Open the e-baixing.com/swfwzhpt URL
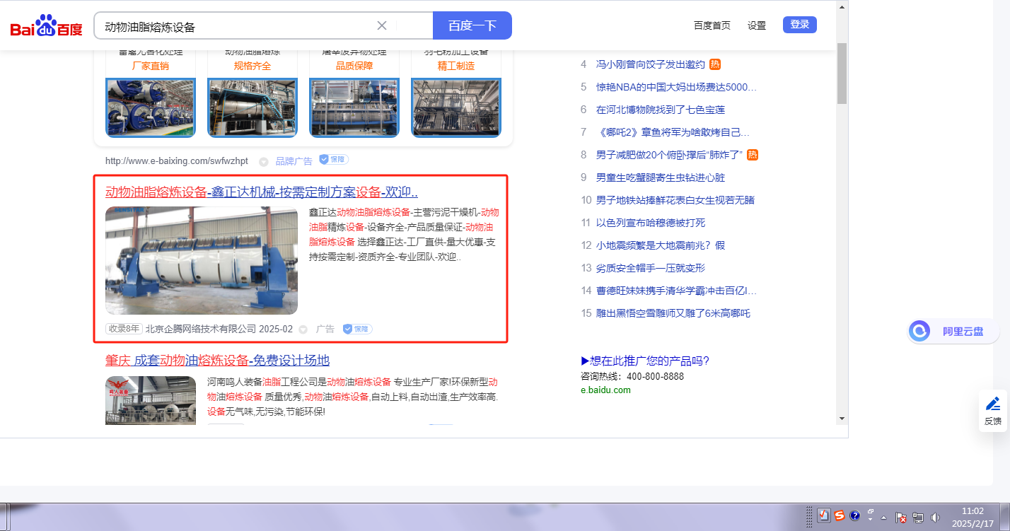 coord(177,161)
